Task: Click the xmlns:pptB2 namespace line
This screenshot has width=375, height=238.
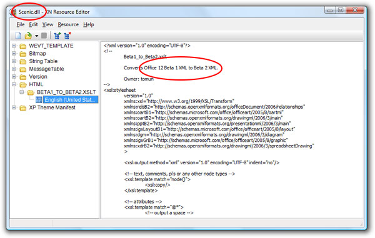Action: pyautogui.click(x=207, y=124)
